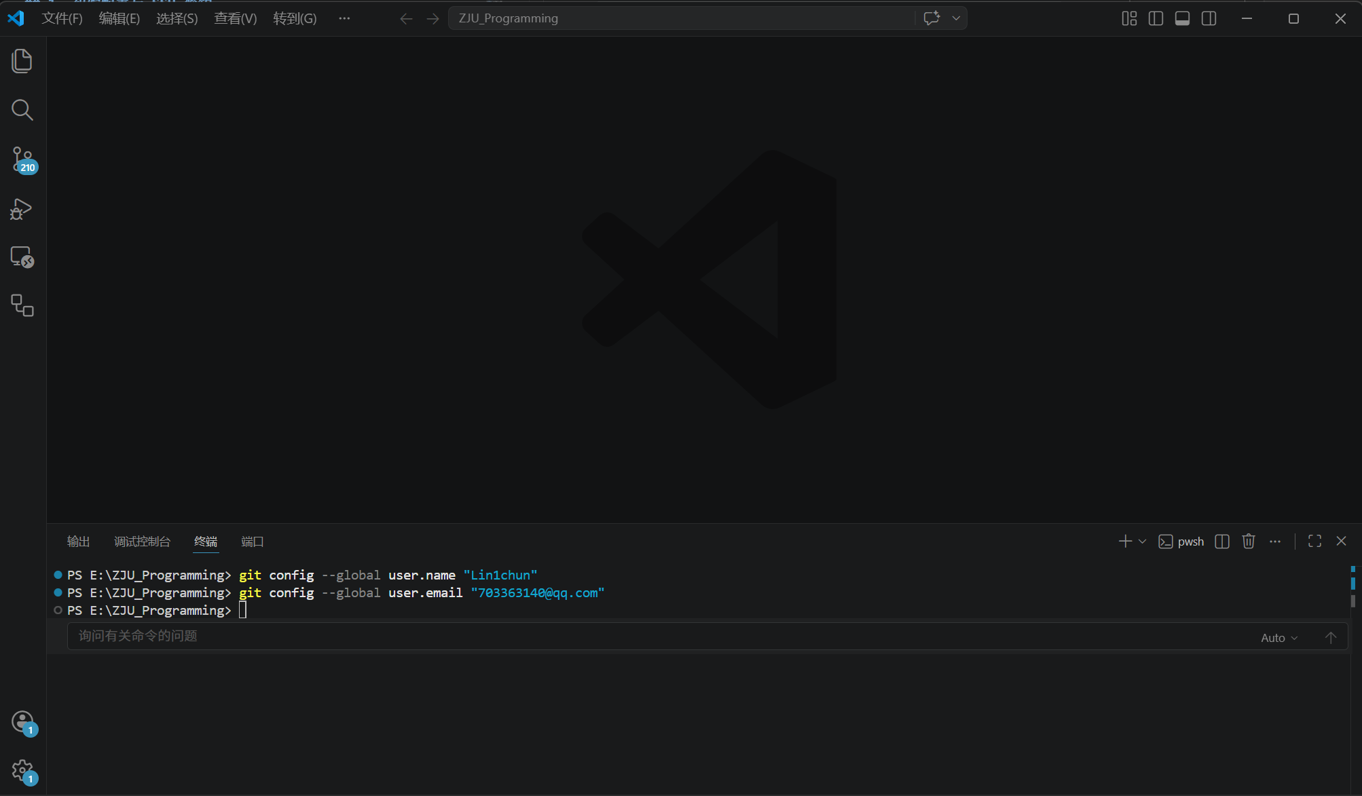Screen dimensions: 1362x796
Task: Open the Explorer view
Action: coord(22,61)
